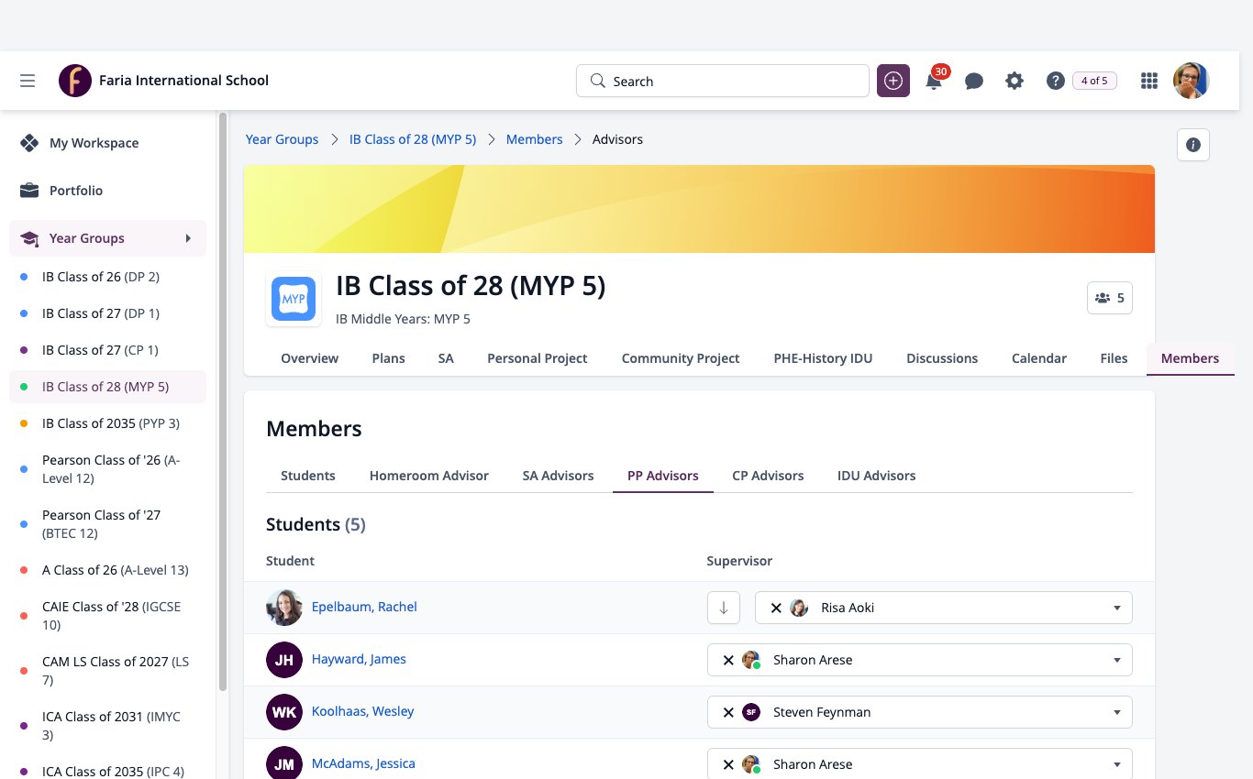This screenshot has width=1253, height=779.
Task: Open supervisor dropdown for Koolhaas, Wesley
Action: (1116, 712)
